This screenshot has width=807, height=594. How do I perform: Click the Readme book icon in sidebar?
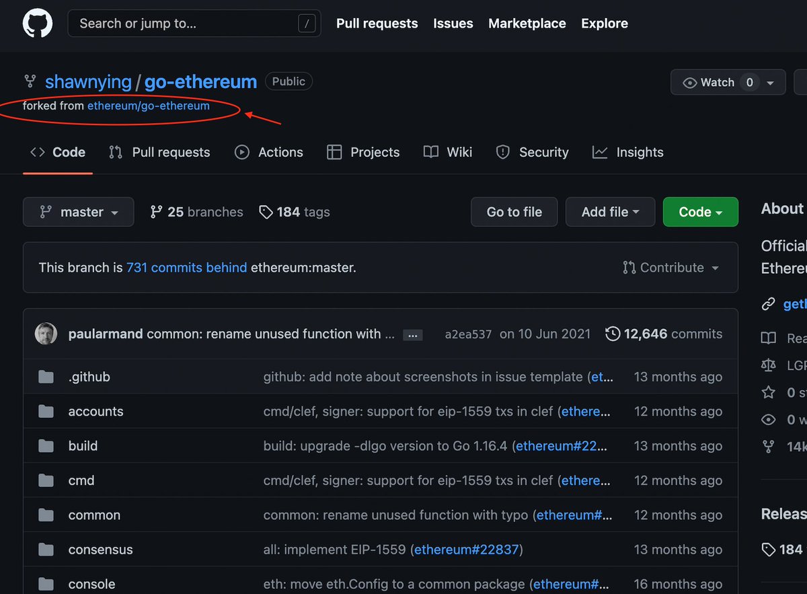coord(768,338)
